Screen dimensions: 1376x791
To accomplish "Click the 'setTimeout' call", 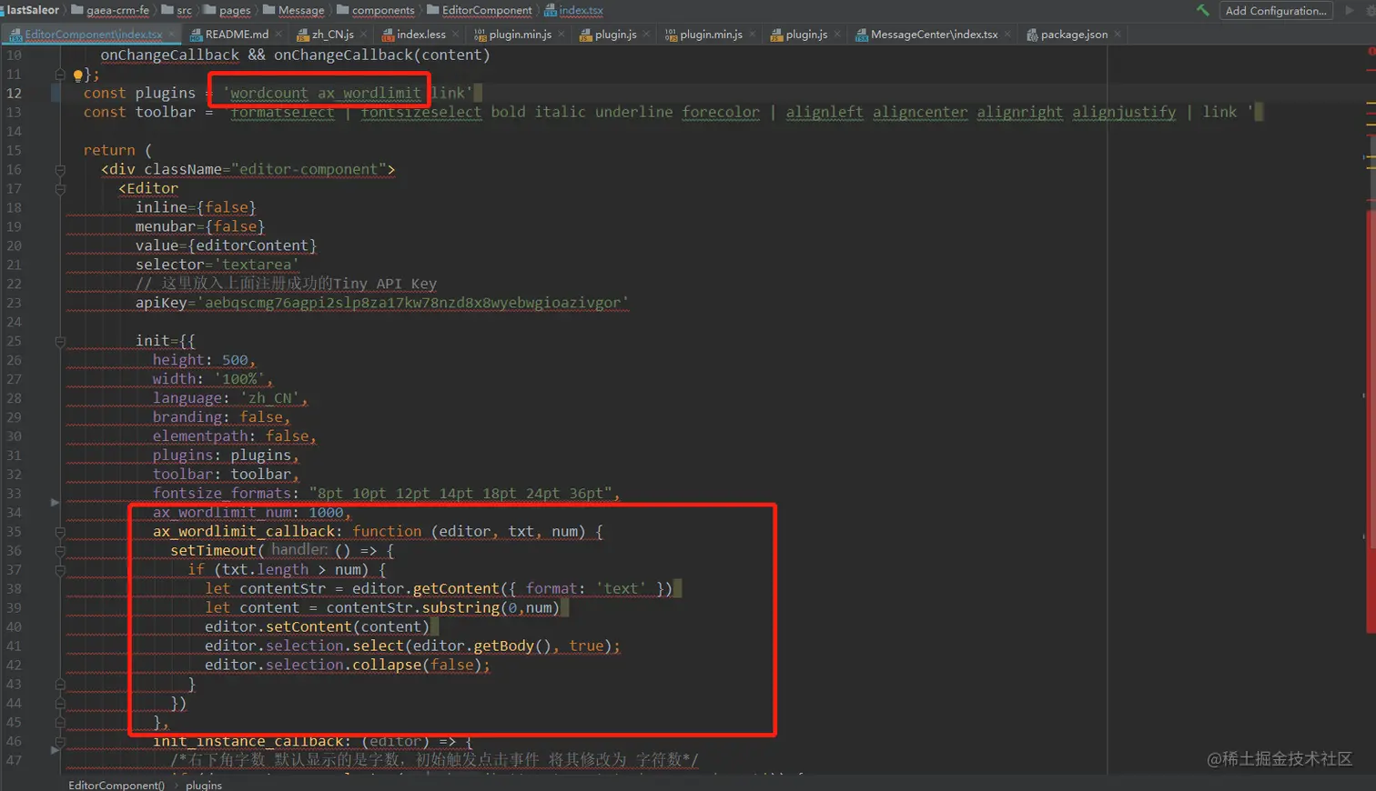I will coord(213,551).
